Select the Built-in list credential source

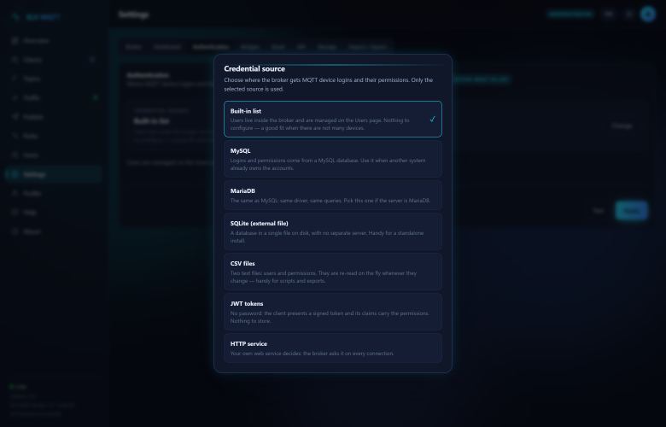click(x=333, y=119)
